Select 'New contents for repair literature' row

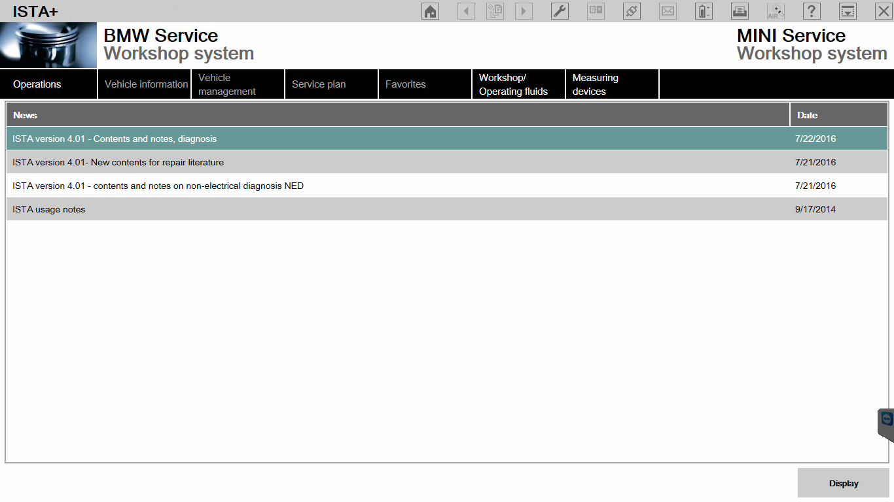click(447, 162)
